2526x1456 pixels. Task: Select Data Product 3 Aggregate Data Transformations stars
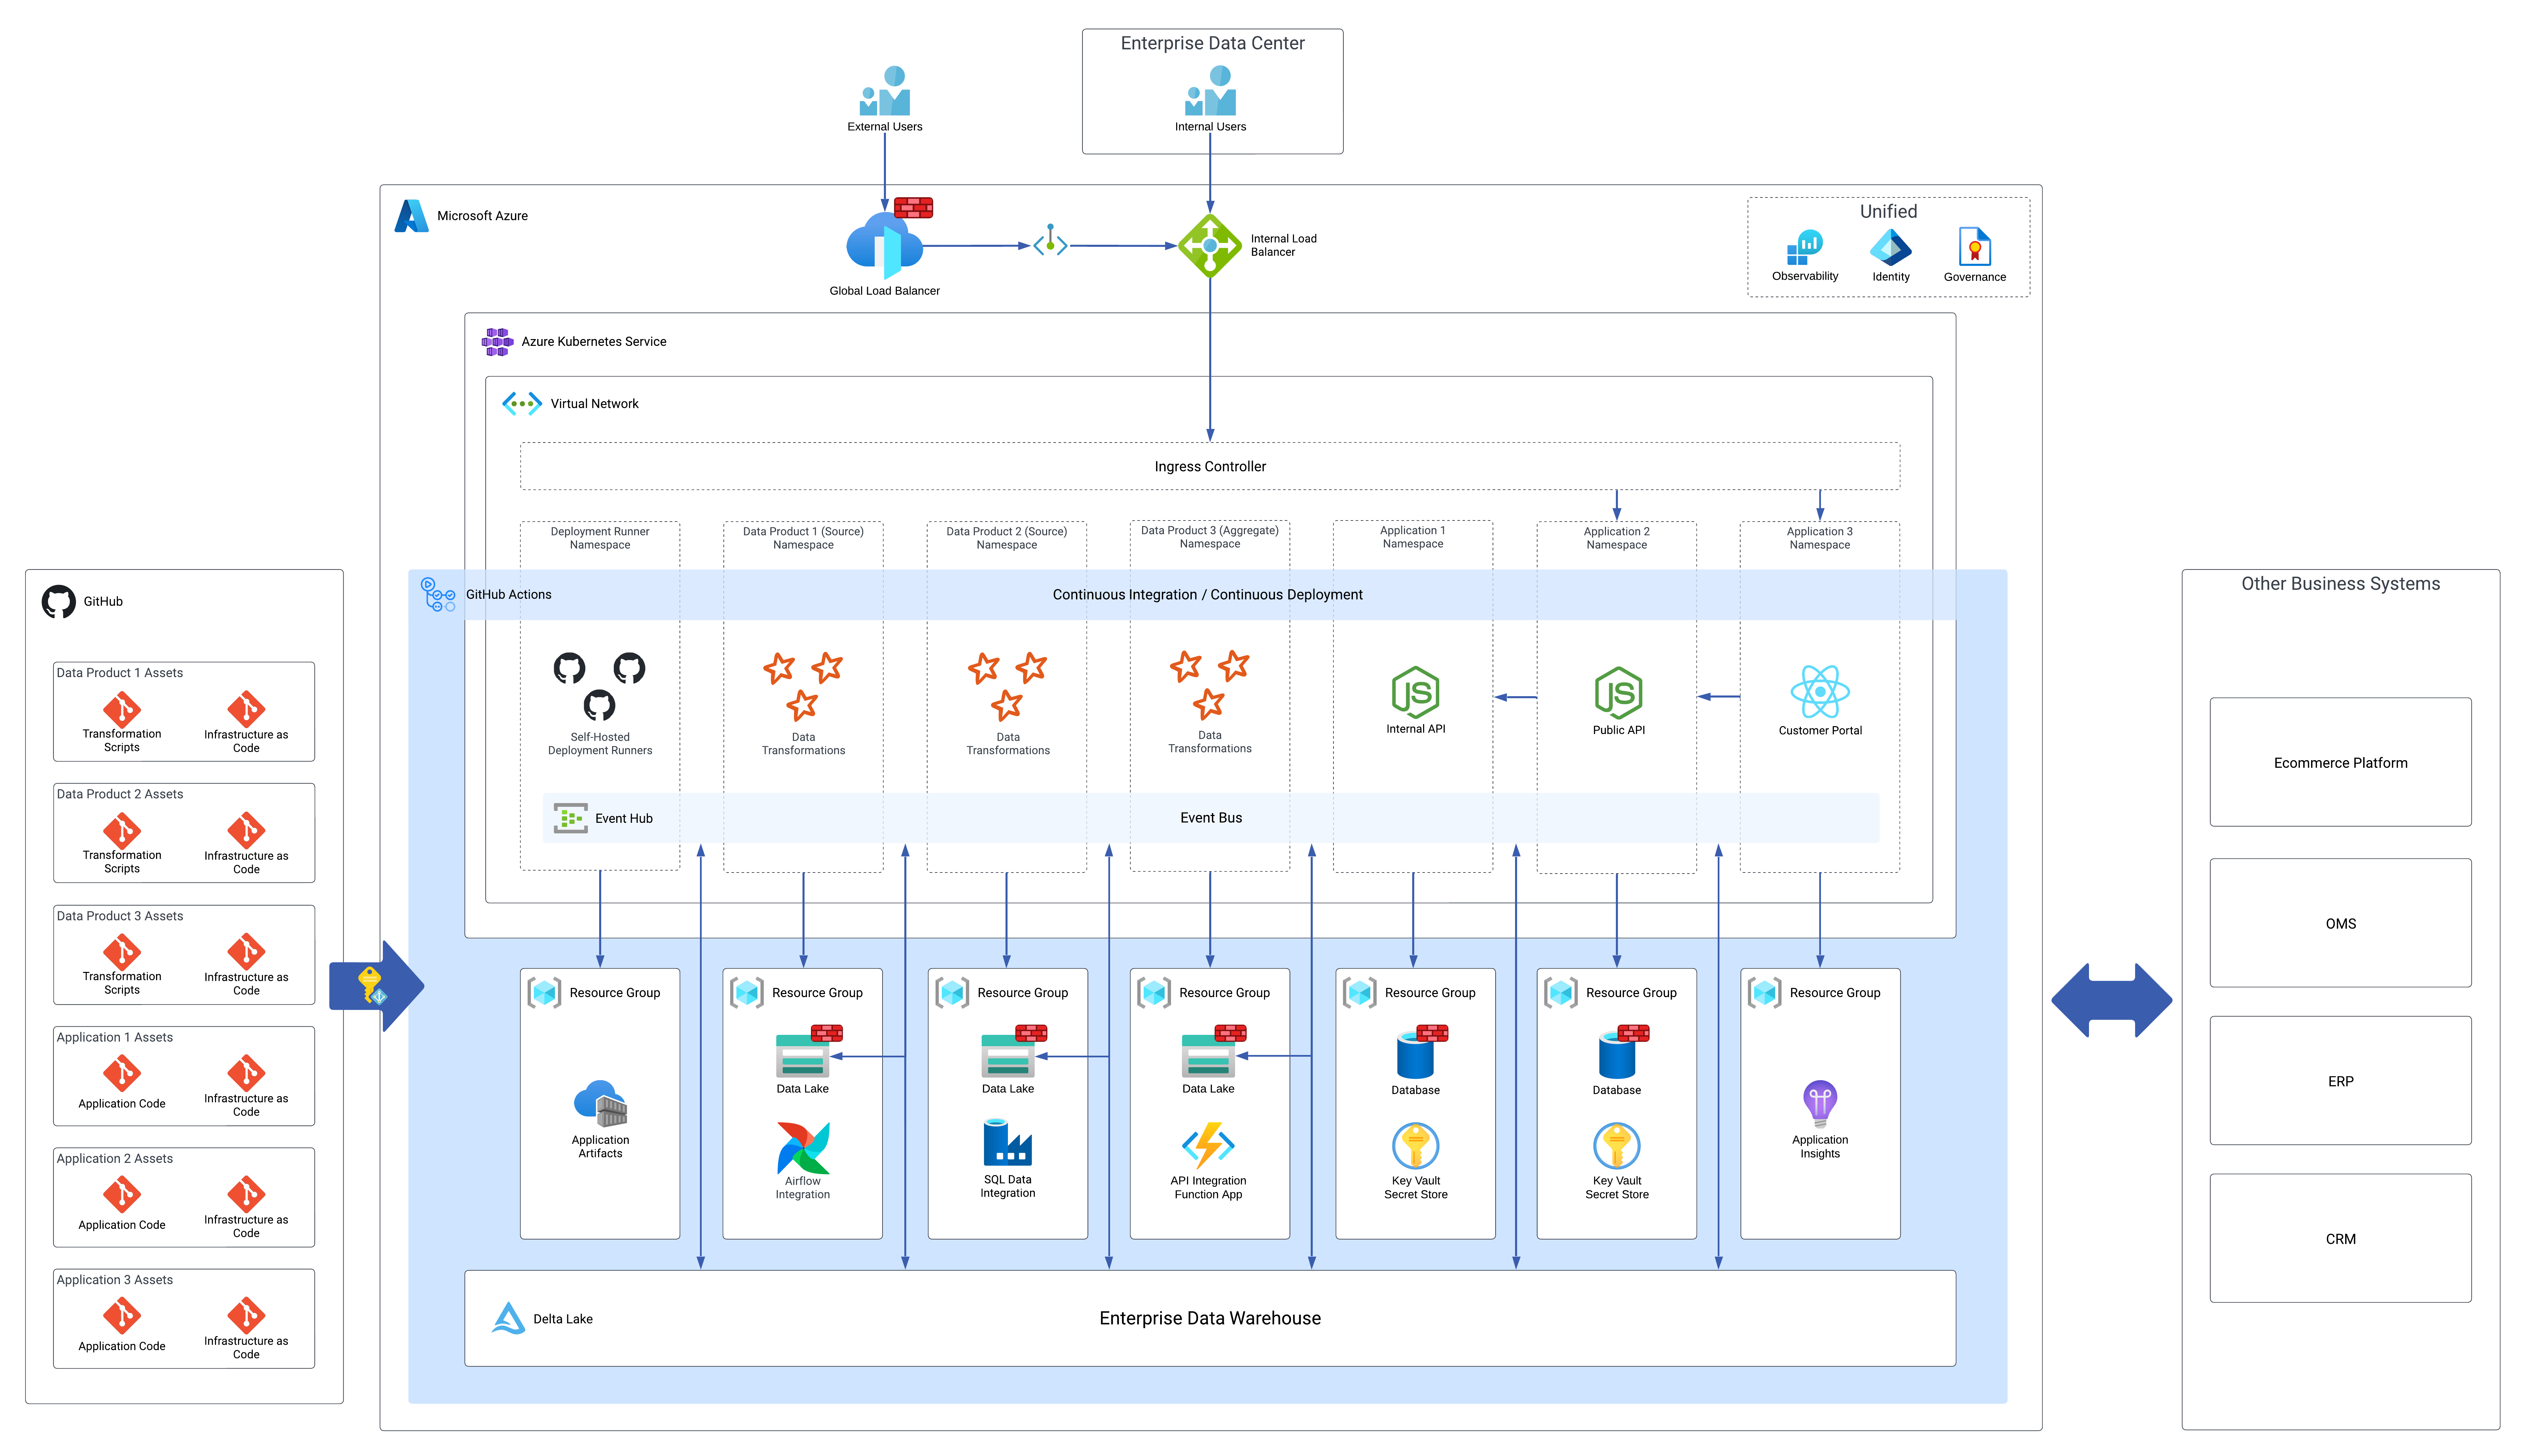point(1210,685)
